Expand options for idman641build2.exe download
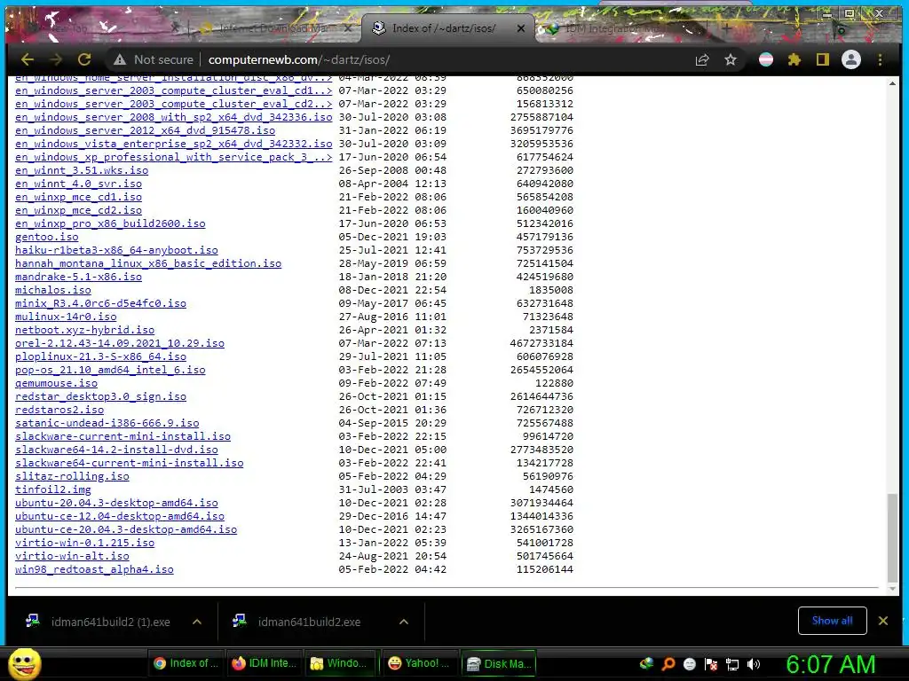The height and width of the screenshot is (681, 909). point(404,622)
